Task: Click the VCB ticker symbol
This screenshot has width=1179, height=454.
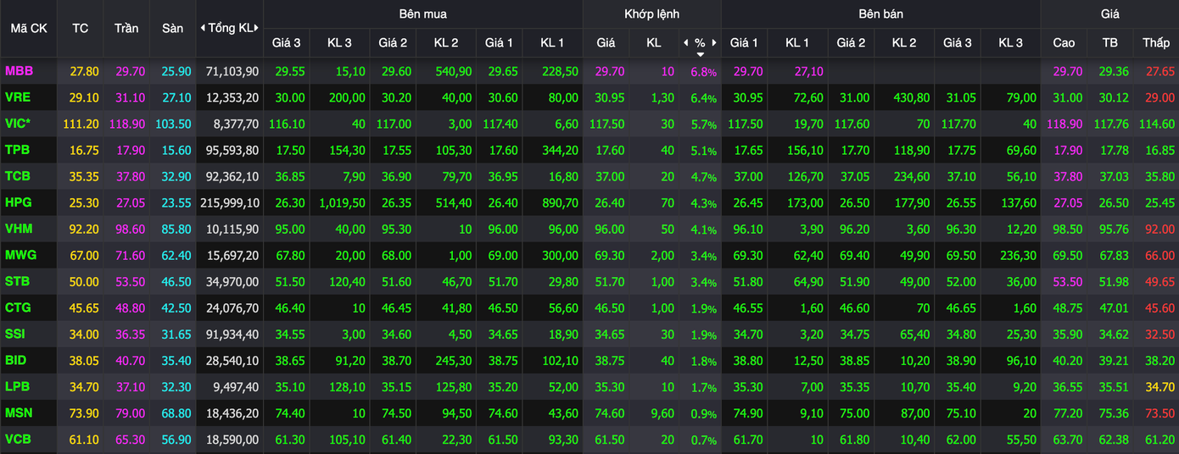Action: 18,440
